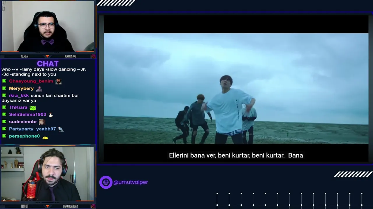This screenshot has width=373, height=209.
Task: Click username ThKiara in chat
Action: [18, 107]
